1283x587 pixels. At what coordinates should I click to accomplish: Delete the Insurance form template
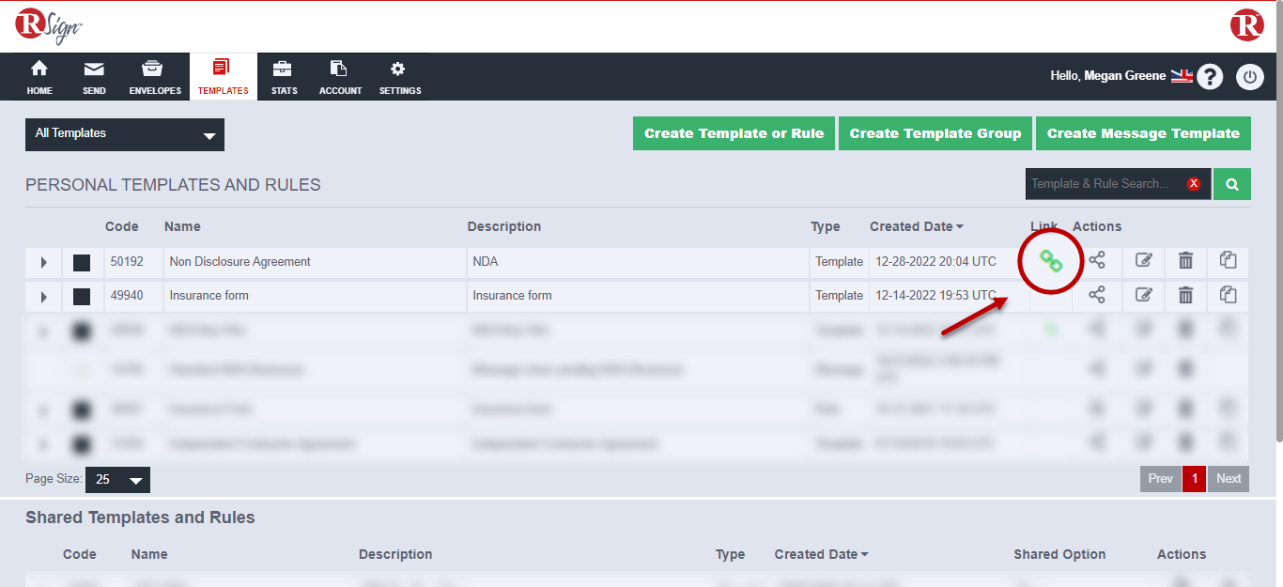click(x=1185, y=295)
